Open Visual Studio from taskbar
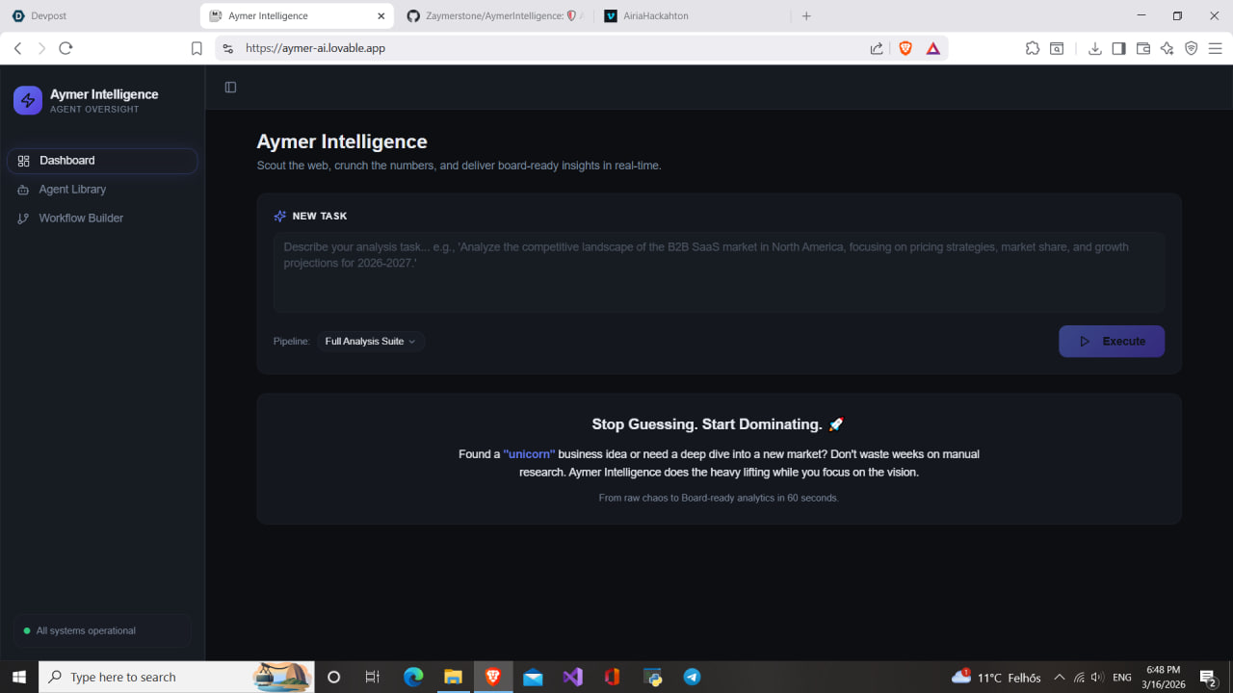Screen dimensions: 1233x693 coord(572,678)
